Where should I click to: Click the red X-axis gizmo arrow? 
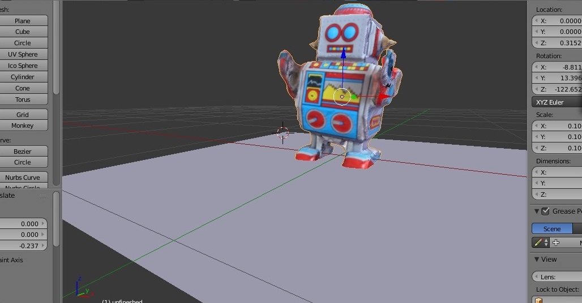pos(386,97)
